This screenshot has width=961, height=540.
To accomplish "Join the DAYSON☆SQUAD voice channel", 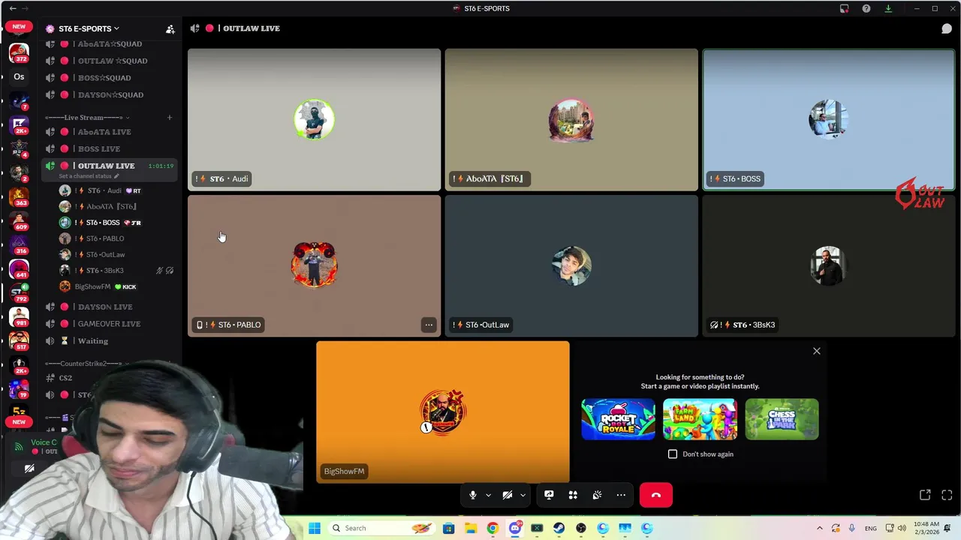I will [x=109, y=94].
